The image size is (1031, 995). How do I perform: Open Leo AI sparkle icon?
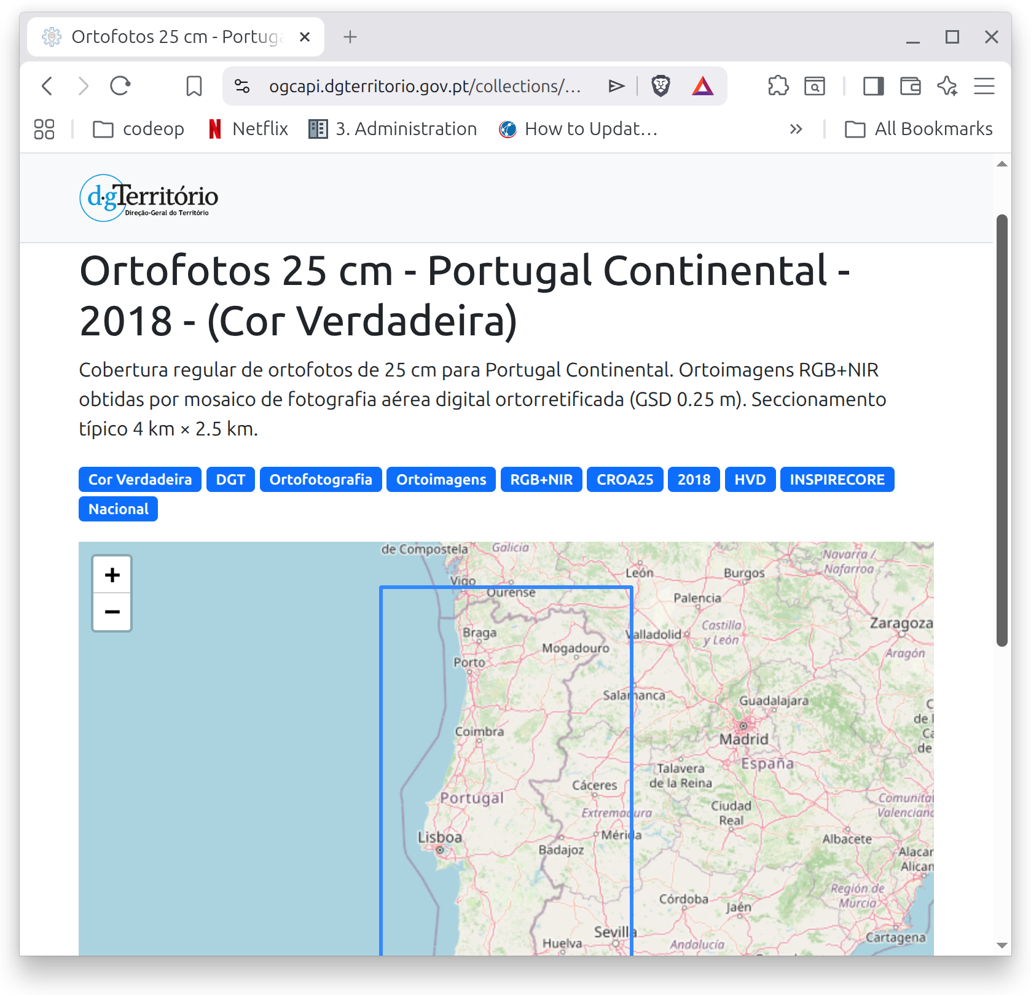(947, 86)
